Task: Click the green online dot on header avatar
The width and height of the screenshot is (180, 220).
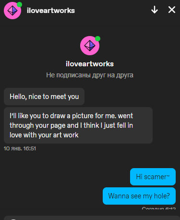Action: tap(19, 4)
